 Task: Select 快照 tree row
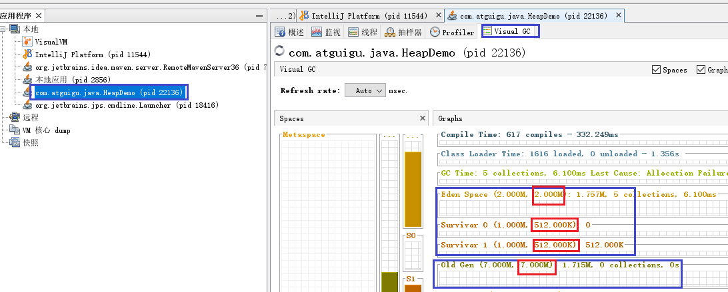click(31, 143)
